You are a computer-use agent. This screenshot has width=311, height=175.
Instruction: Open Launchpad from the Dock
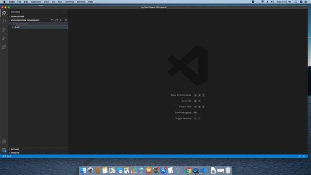[x=90, y=171]
